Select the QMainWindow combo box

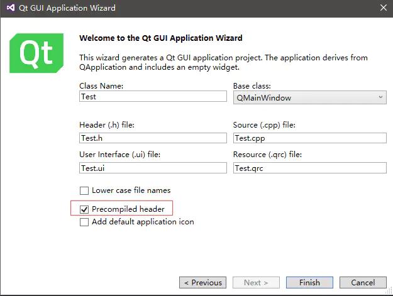[310, 97]
